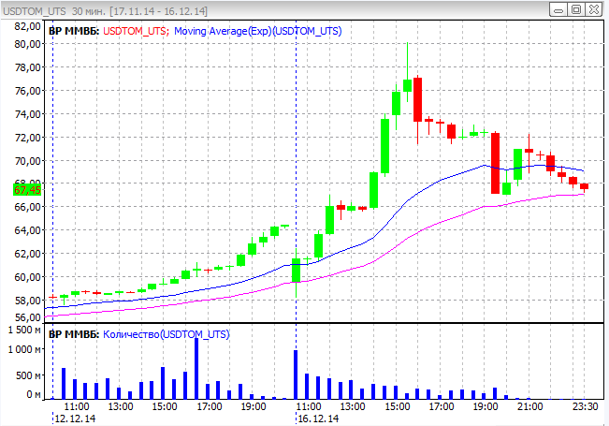Select the red USDTOM_UTS legend label

point(136,31)
